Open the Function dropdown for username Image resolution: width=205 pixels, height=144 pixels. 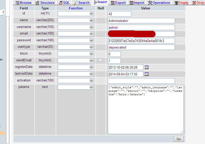76,27
